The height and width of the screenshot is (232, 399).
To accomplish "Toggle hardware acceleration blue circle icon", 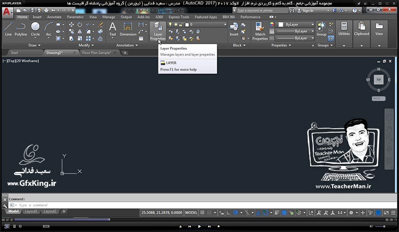I will click(379, 213).
